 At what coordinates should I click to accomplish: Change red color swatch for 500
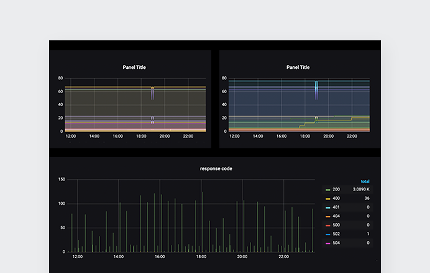tap(327, 225)
